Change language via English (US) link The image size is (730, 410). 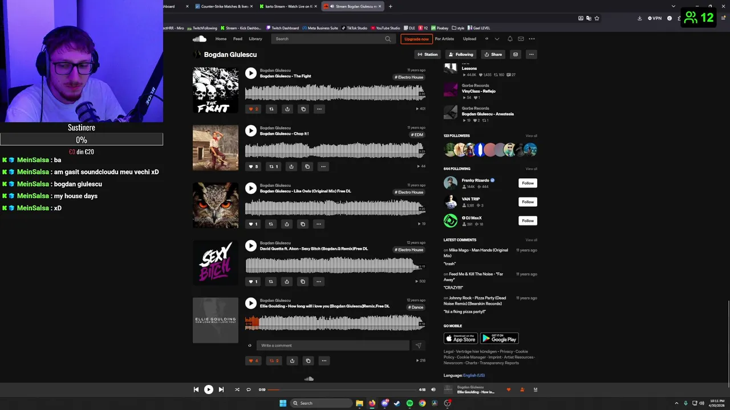474,375
